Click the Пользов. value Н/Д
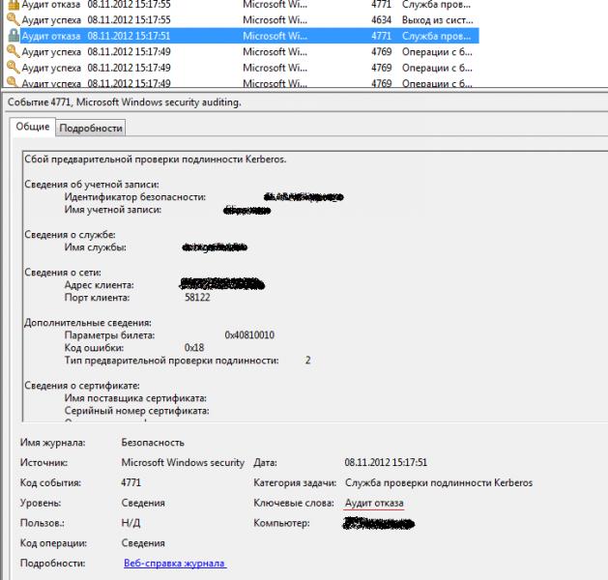608x580 pixels. [130, 523]
